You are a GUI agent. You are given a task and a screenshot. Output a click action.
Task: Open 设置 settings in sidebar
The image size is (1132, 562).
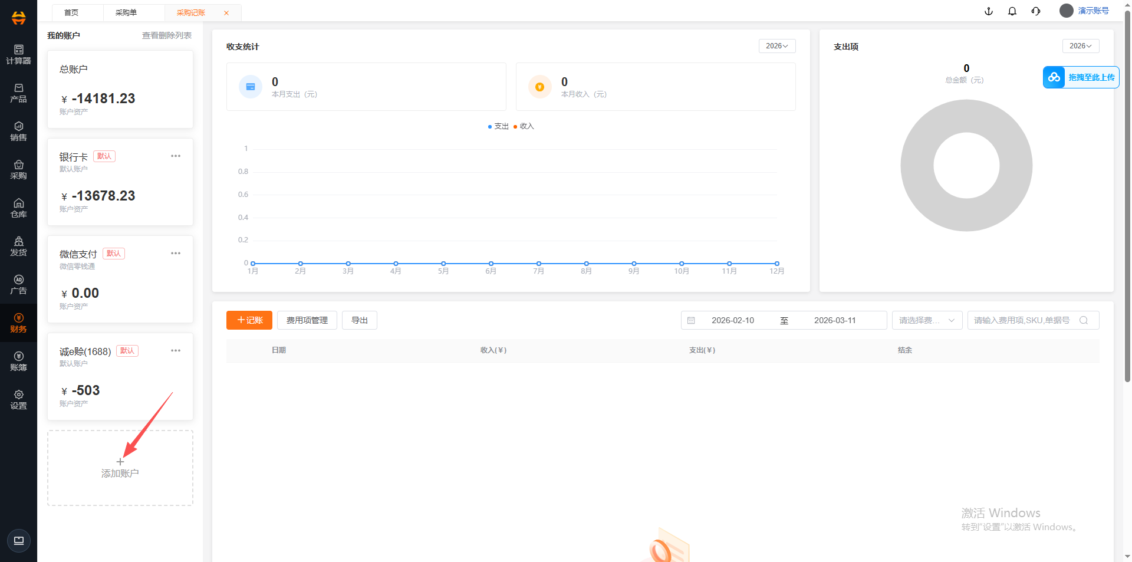click(x=18, y=399)
